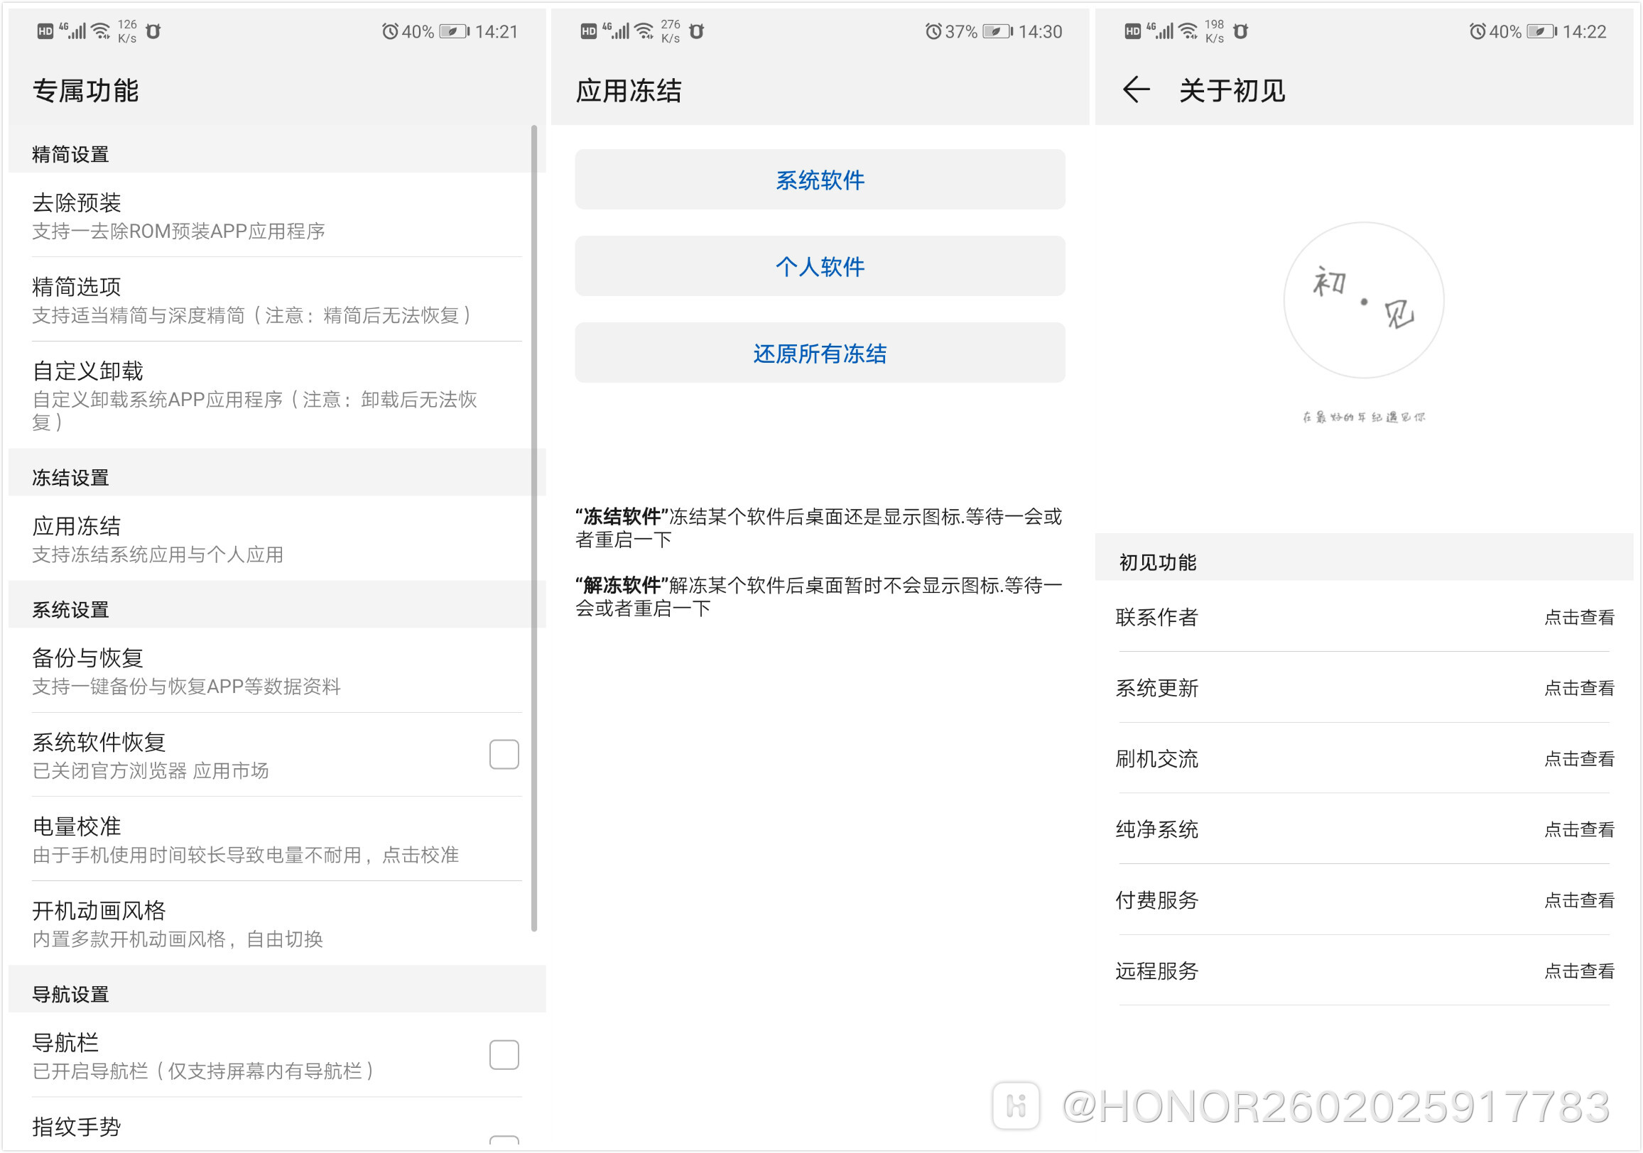Open 自定义卸载 setting
1643x1153 pixels.
coord(277,395)
